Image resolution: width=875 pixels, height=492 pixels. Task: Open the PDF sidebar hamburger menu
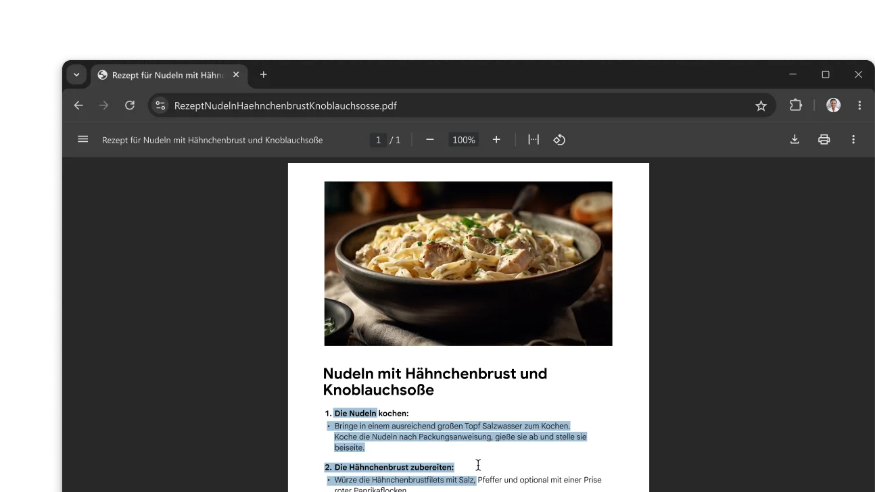pyautogui.click(x=82, y=139)
